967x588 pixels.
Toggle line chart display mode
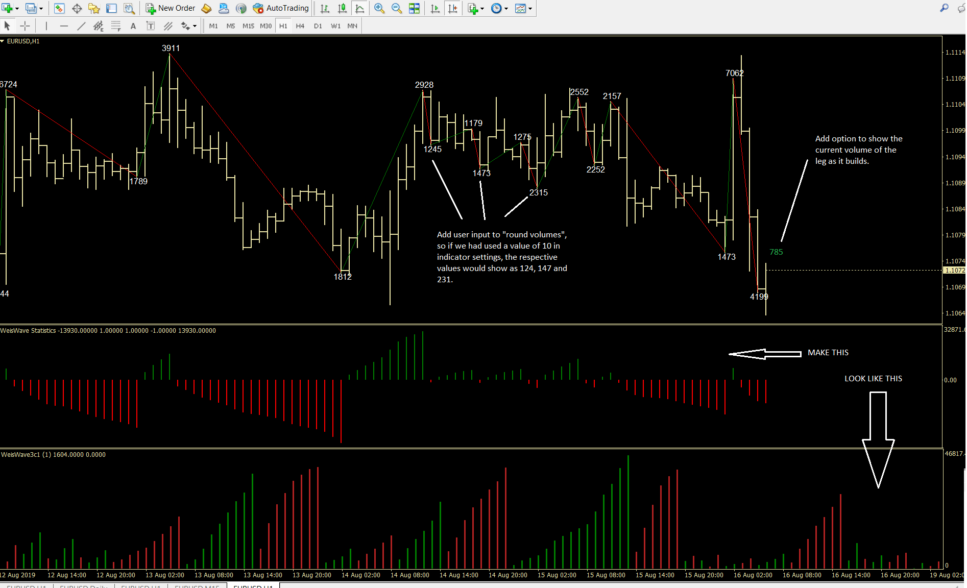point(360,8)
